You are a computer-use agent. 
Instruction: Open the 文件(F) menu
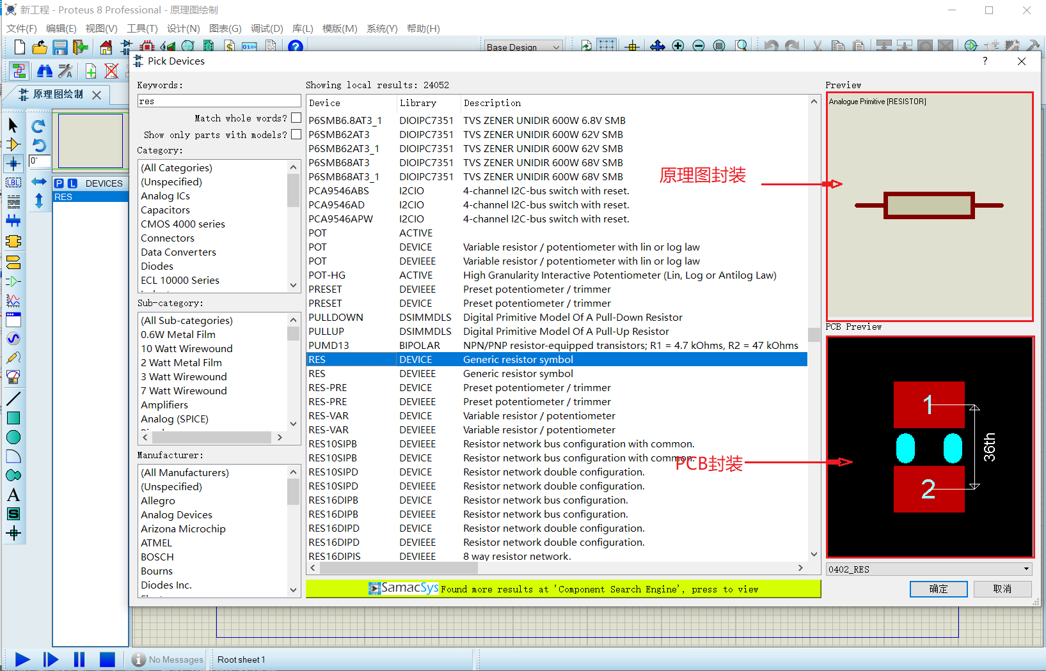[x=22, y=29]
